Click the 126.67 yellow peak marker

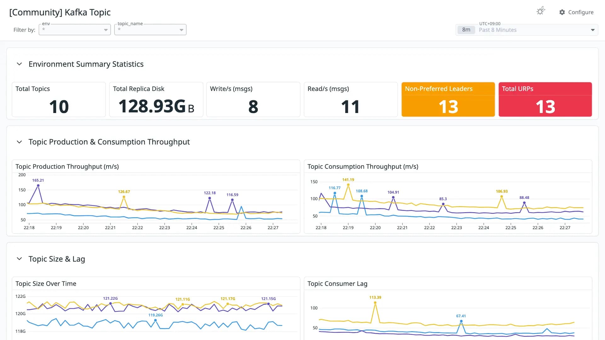click(x=124, y=197)
